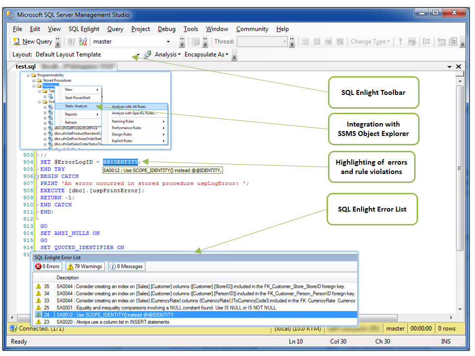This screenshot has width=475, height=356.
Task: Click the New Query toolbar button
Action: click(33, 42)
